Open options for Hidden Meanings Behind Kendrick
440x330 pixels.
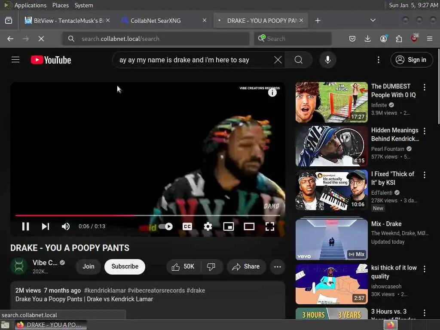(x=425, y=131)
